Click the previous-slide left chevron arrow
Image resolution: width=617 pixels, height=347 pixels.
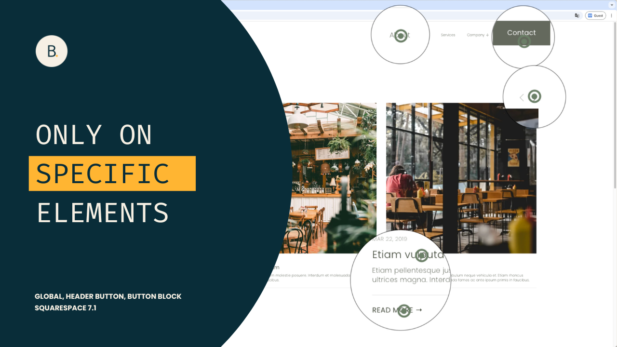tap(522, 98)
